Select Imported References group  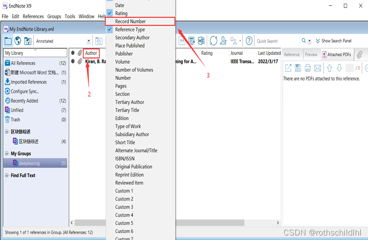[35, 82]
